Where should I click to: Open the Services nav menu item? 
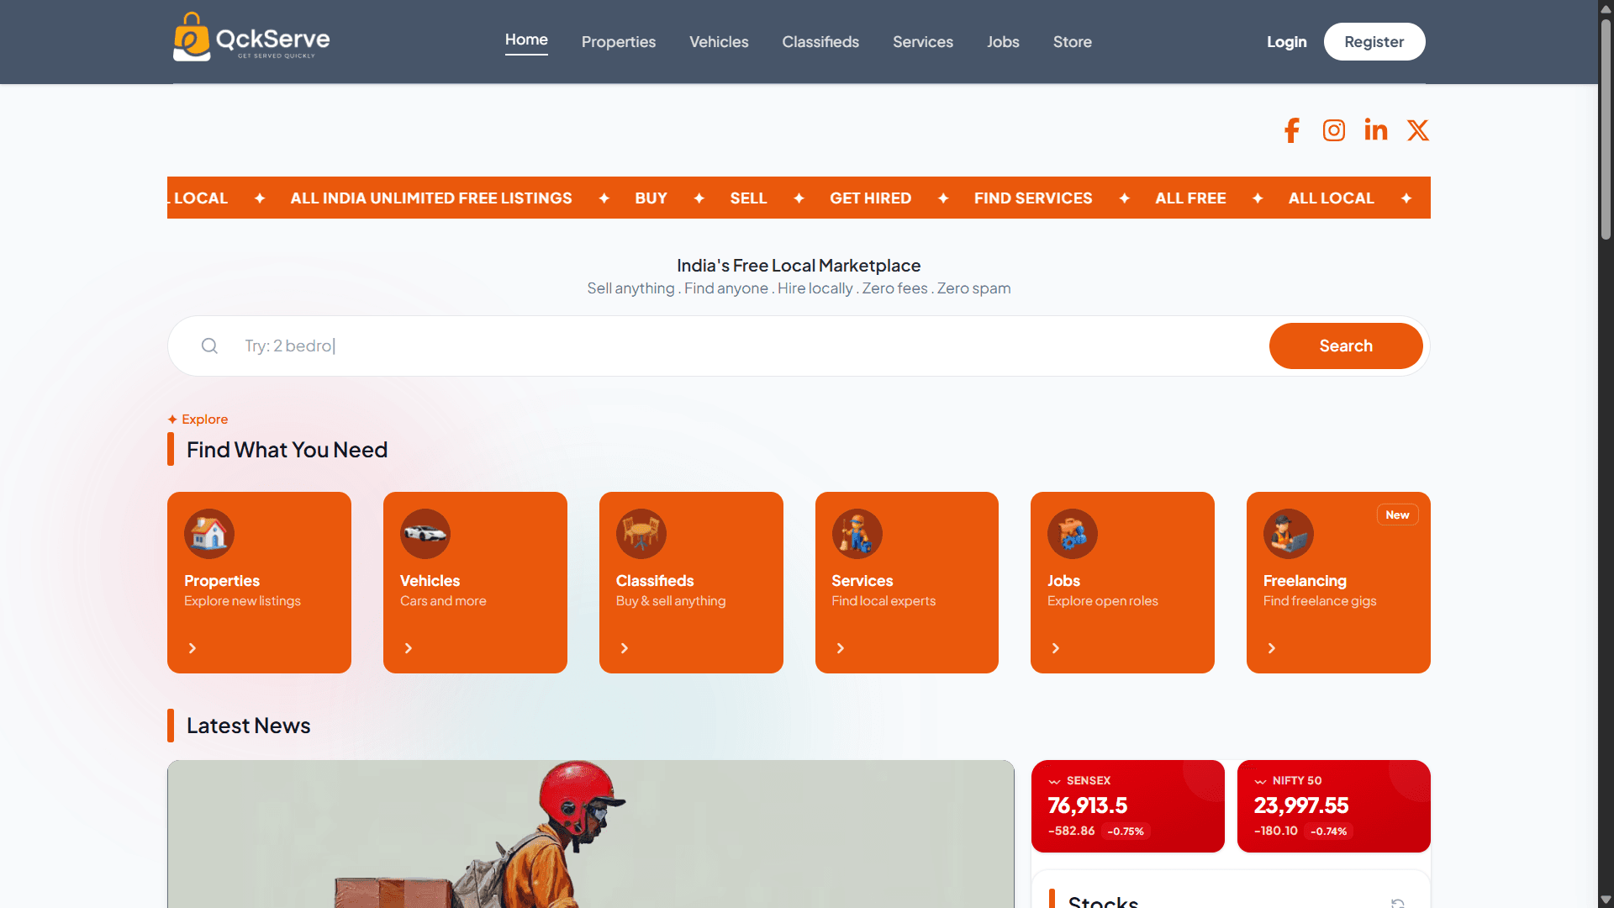[x=923, y=42]
